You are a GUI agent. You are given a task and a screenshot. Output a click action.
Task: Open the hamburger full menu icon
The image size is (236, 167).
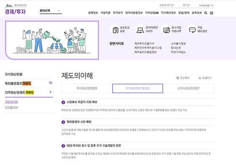(x=212, y=13)
